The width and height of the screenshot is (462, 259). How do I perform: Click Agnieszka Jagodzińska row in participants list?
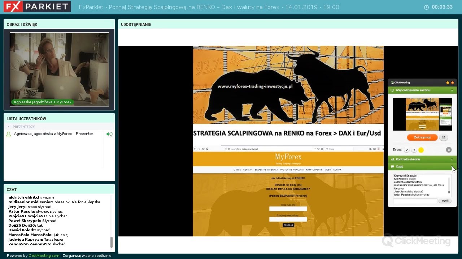(x=54, y=134)
